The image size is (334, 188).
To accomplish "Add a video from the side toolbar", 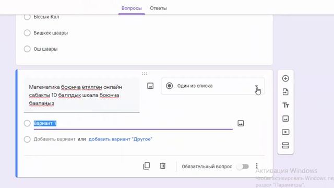I will (285, 132).
